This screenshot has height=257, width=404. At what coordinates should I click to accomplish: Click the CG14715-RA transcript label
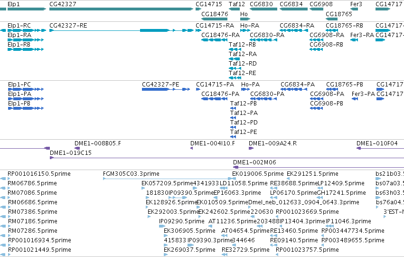point(215,26)
